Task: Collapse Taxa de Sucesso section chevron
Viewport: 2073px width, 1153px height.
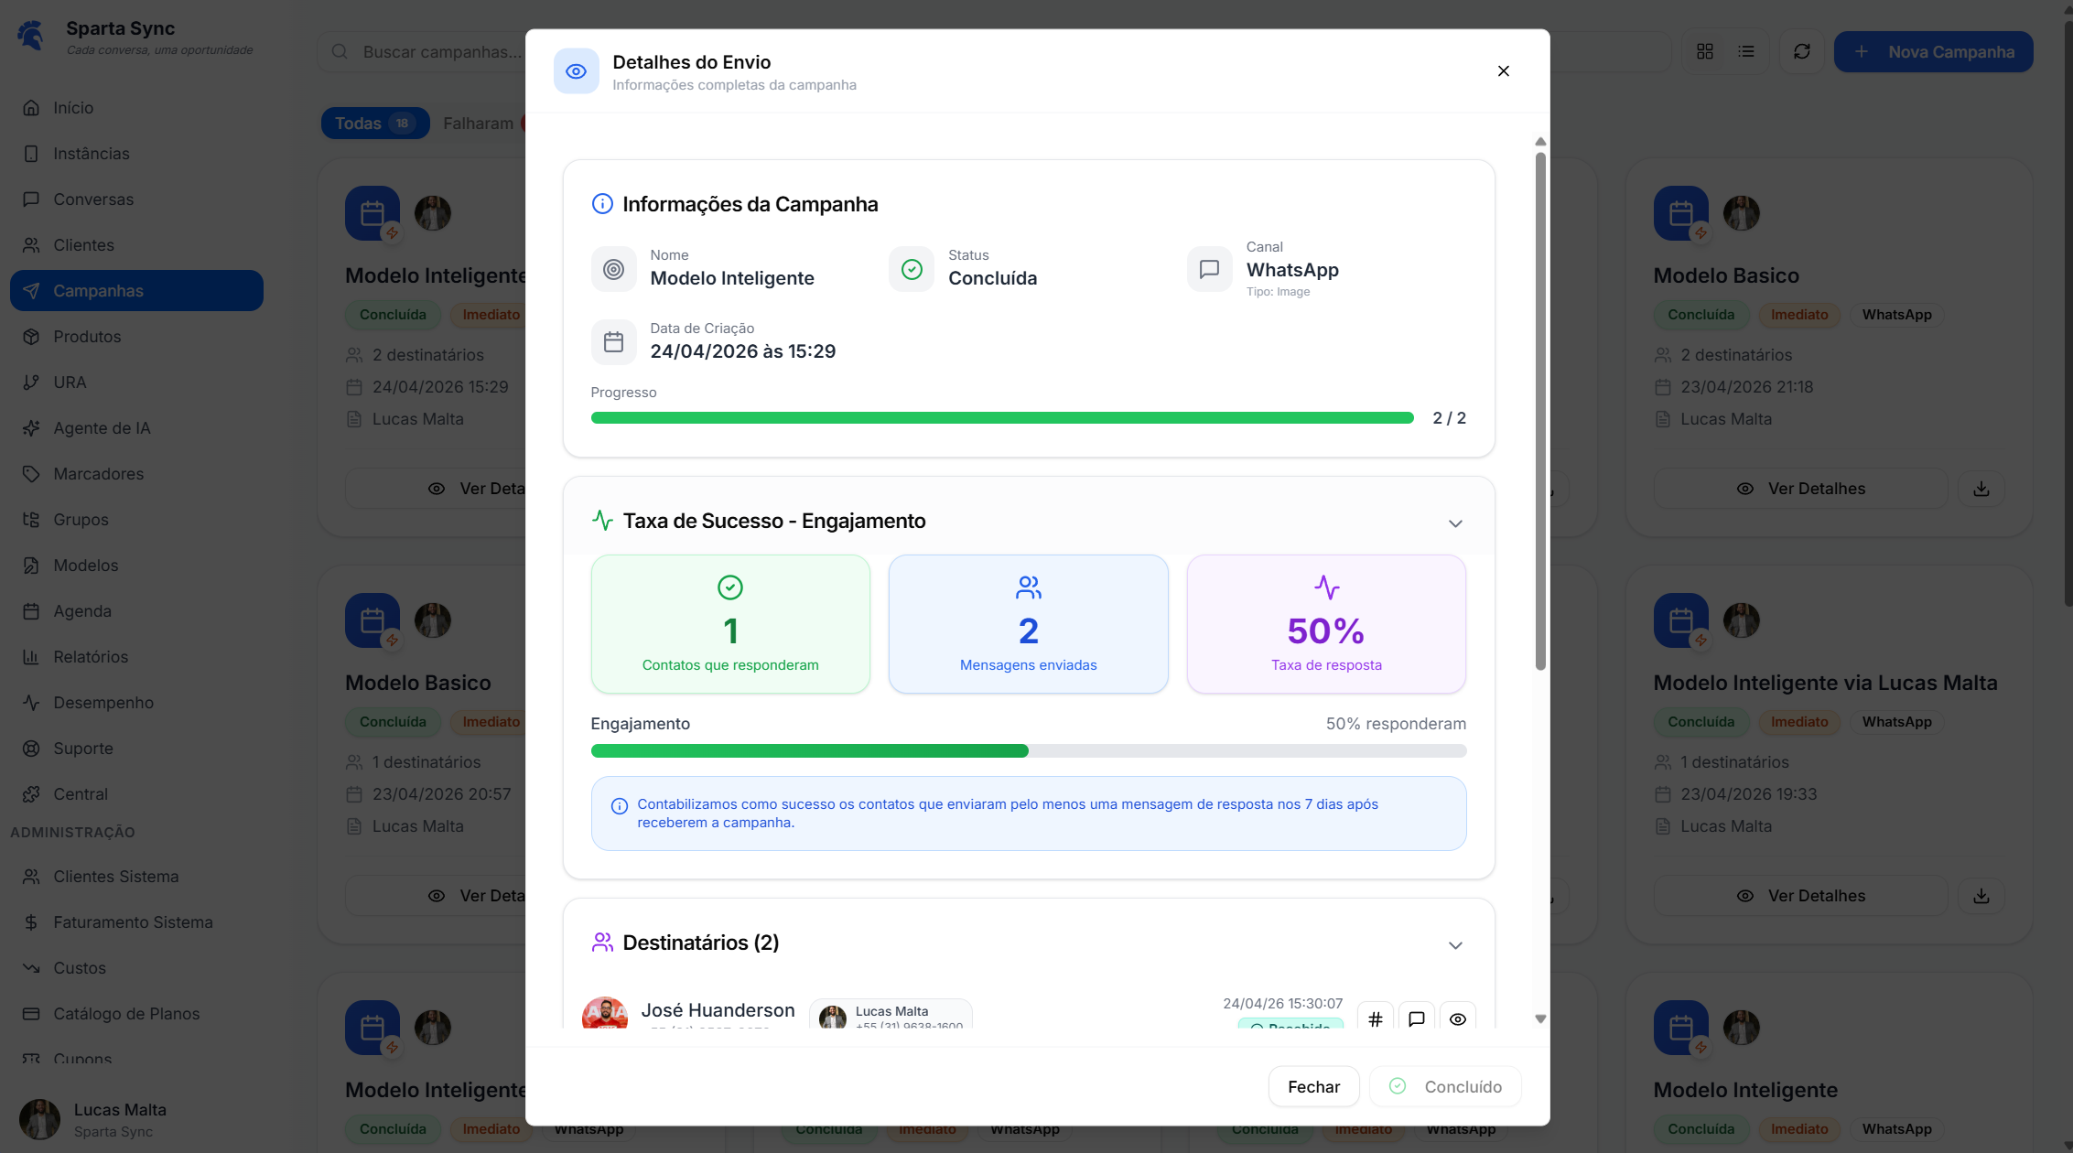Action: point(1455,523)
